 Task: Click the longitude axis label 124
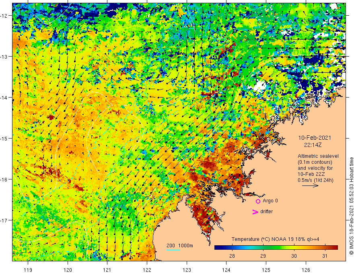click(226, 270)
